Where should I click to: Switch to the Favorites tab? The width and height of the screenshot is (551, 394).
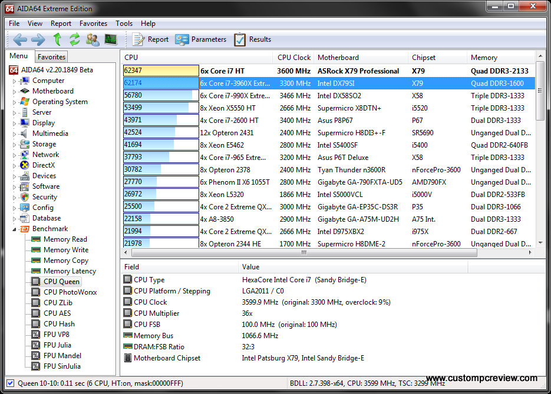pos(51,57)
